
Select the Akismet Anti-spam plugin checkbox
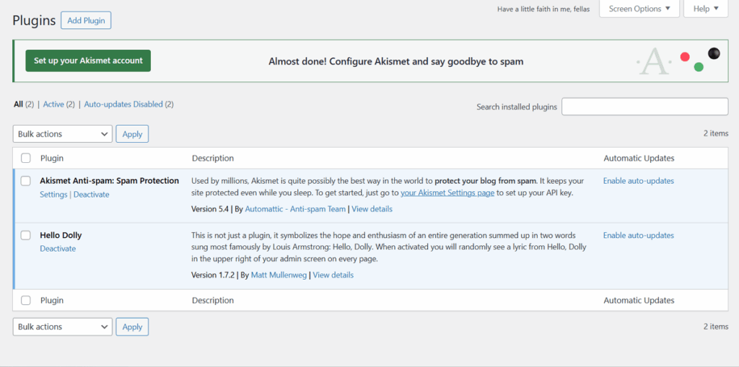[26, 181]
